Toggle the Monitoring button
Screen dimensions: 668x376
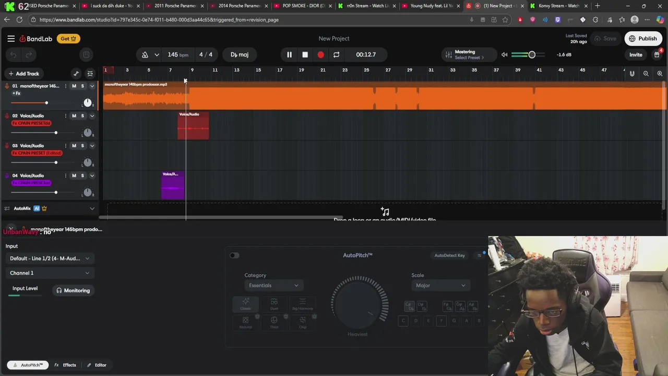point(73,290)
